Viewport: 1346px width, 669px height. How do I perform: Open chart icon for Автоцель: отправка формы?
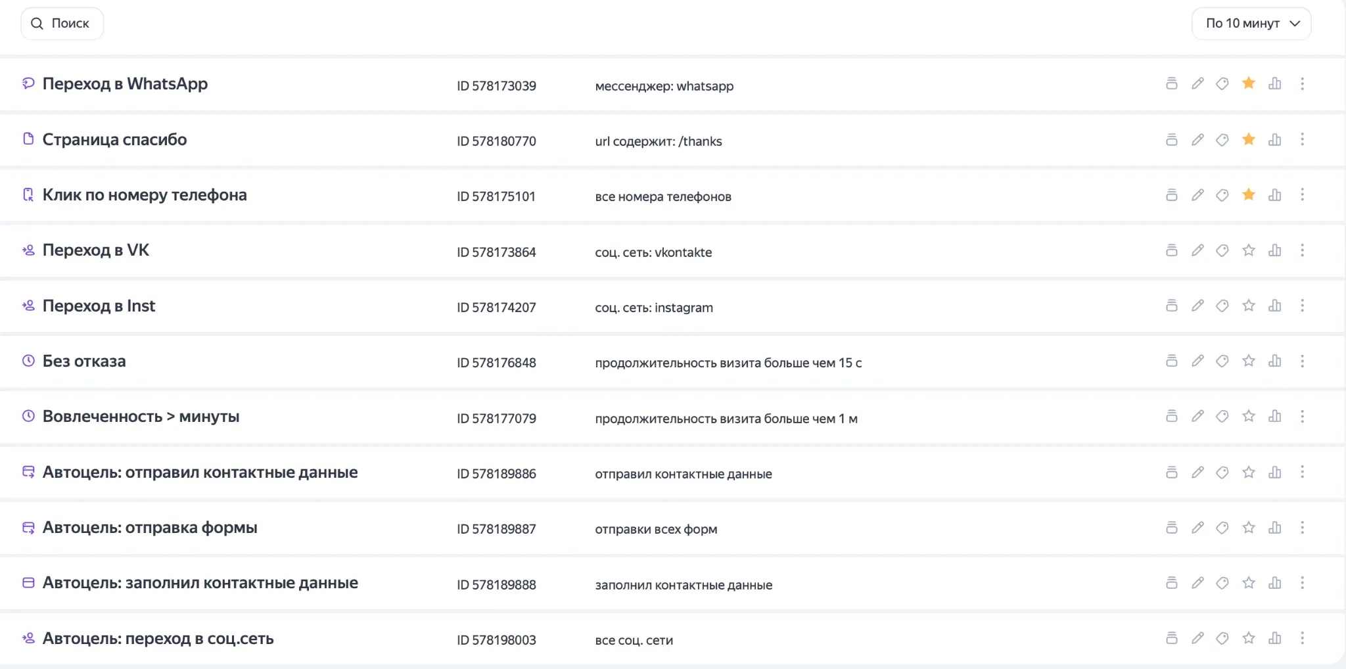pyautogui.click(x=1275, y=528)
